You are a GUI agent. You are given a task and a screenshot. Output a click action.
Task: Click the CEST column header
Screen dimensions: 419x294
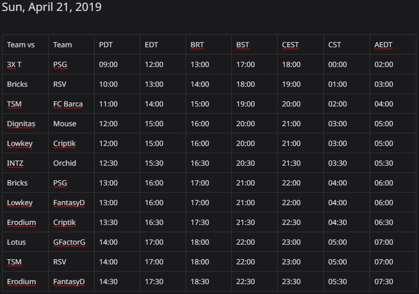coord(300,44)
